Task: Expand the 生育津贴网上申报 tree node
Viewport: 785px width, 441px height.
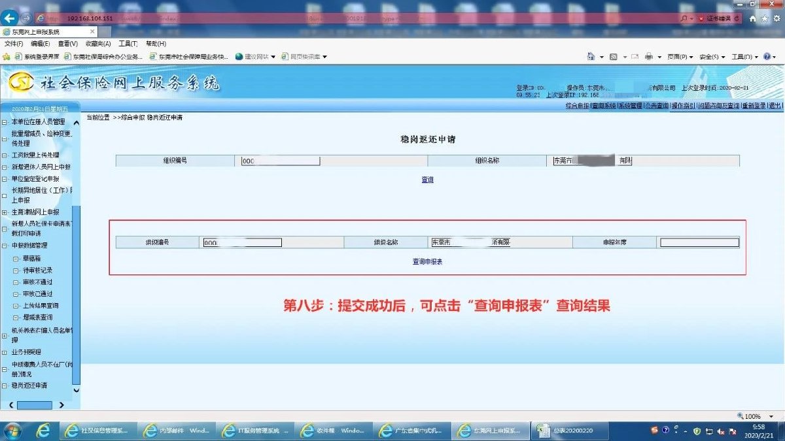Action: [5, 212]
